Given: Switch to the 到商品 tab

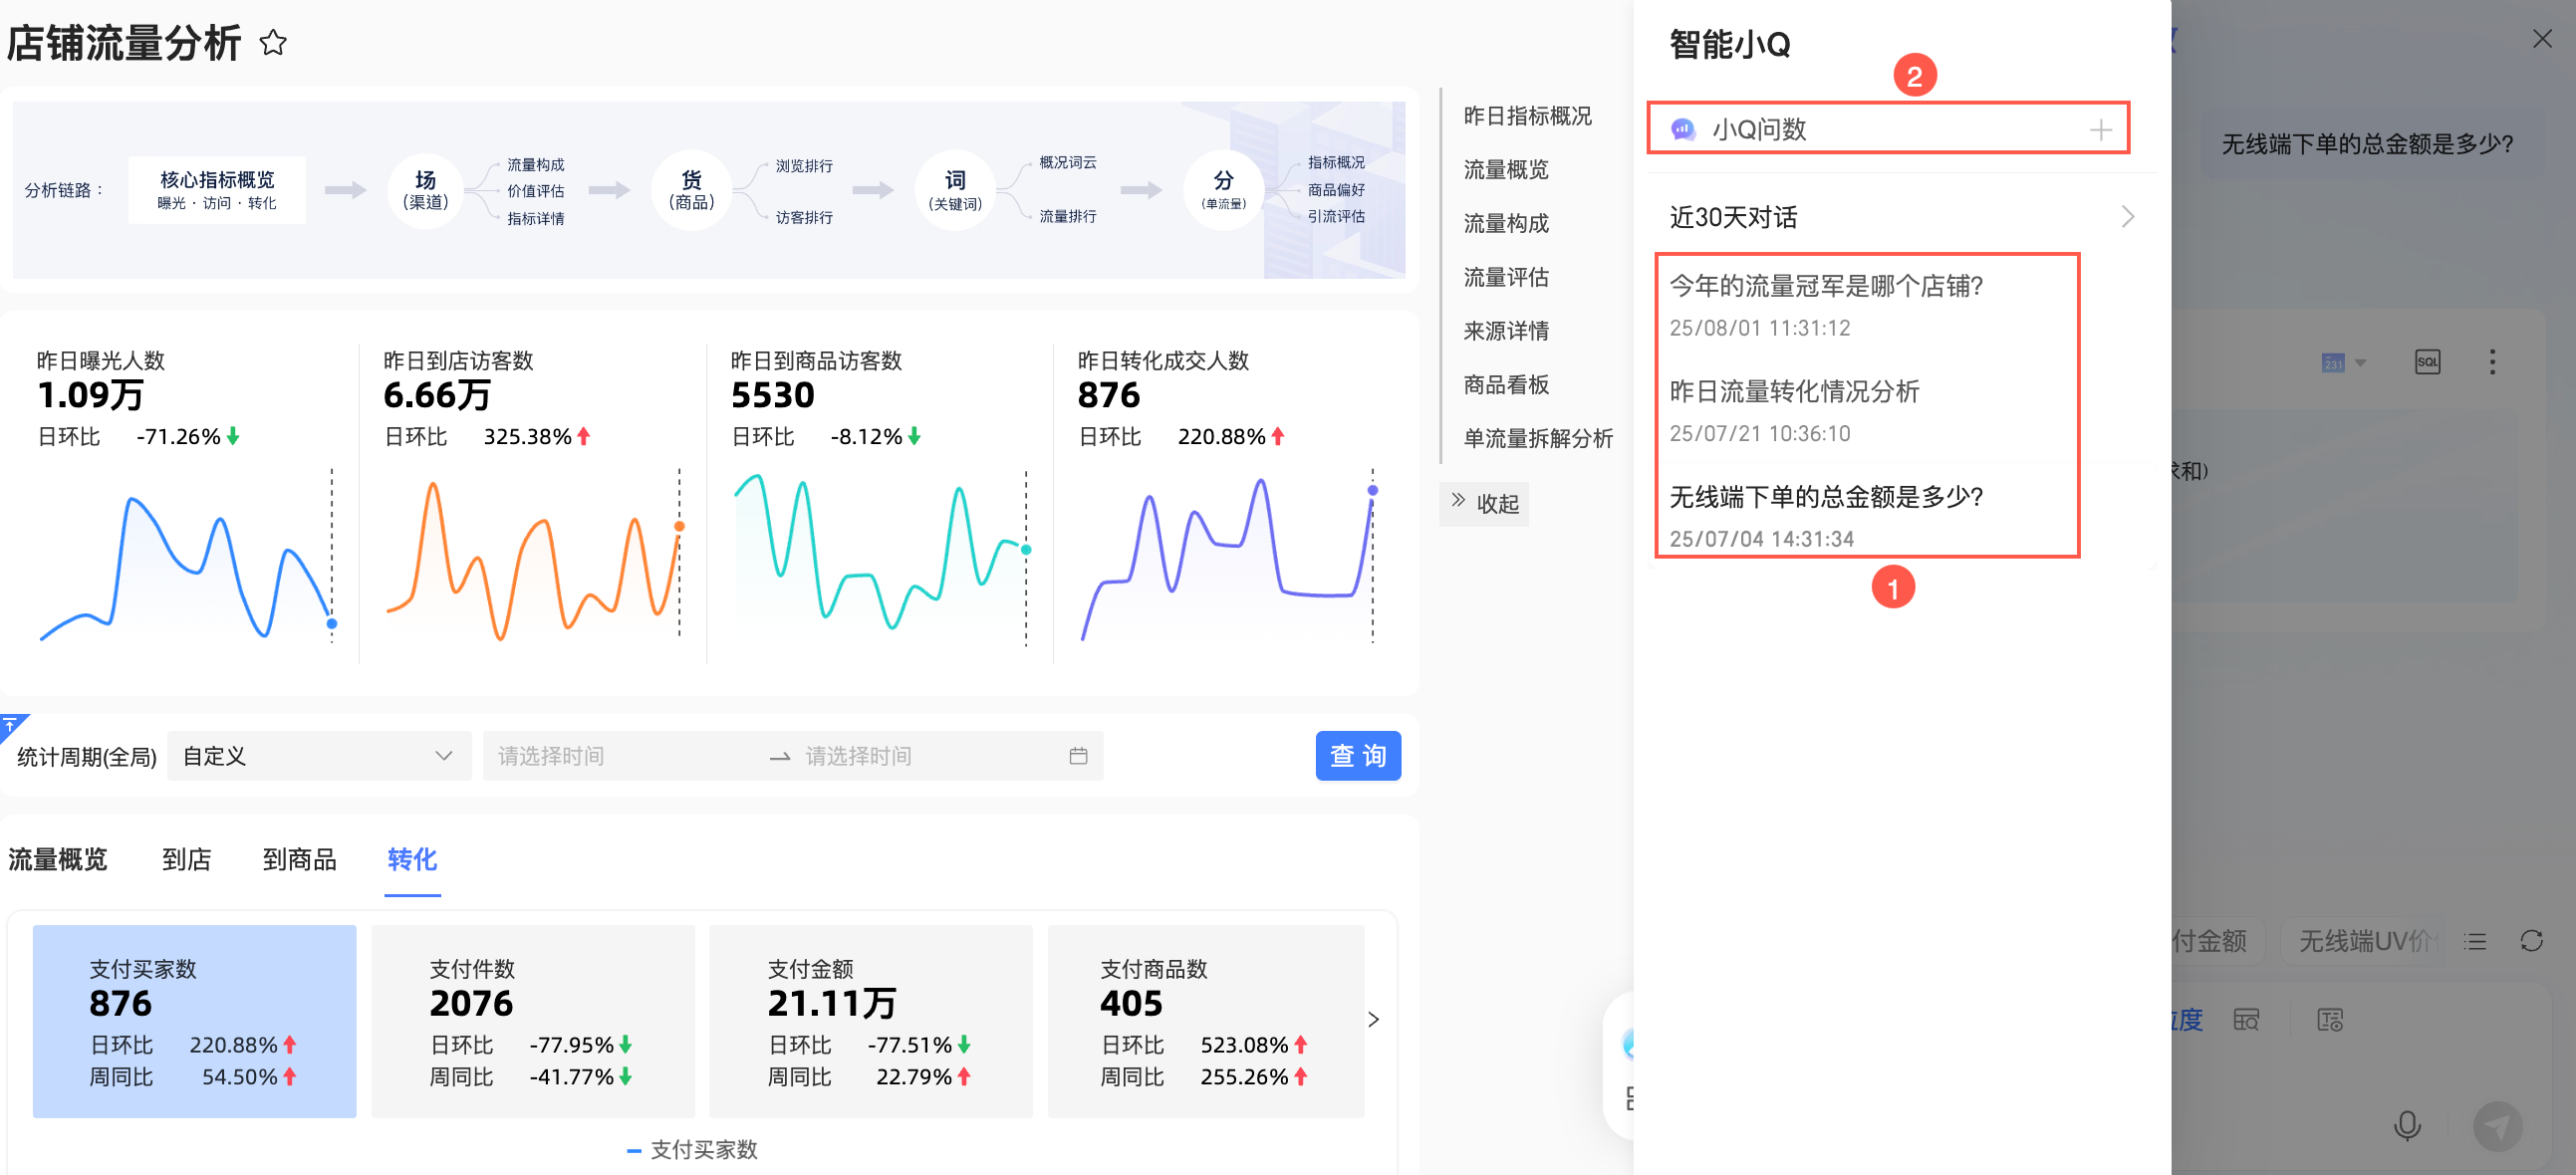Looking at the screenshot, I should point(299,859).
